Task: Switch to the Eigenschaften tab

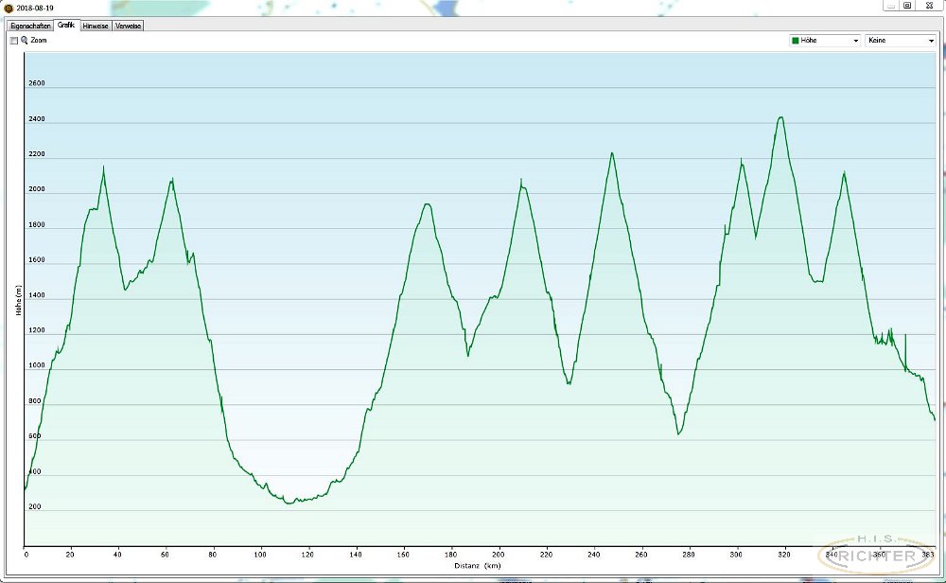Action: [30, 26]
